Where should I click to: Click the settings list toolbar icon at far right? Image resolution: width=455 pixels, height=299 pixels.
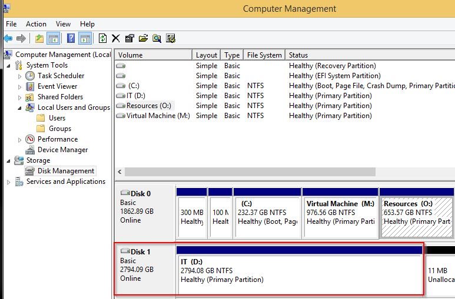171,38
